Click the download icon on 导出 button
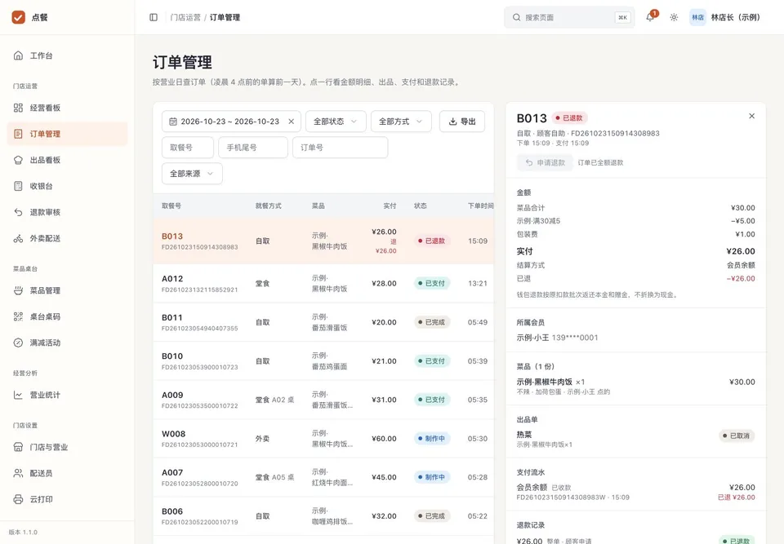This screenshot has height=544, width=784. (452, 122)
